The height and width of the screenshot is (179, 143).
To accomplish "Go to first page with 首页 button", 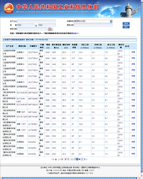I will [67, 159].
